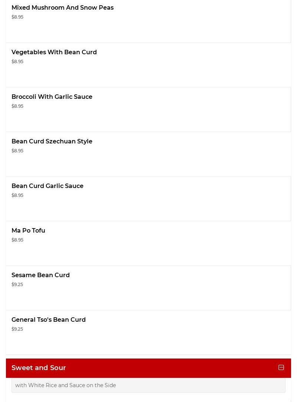The height and width of the screenshot is (402, 297).
Task: Click the price under Bean Curd Szechuan Style
Action: (x=17, y=151)
